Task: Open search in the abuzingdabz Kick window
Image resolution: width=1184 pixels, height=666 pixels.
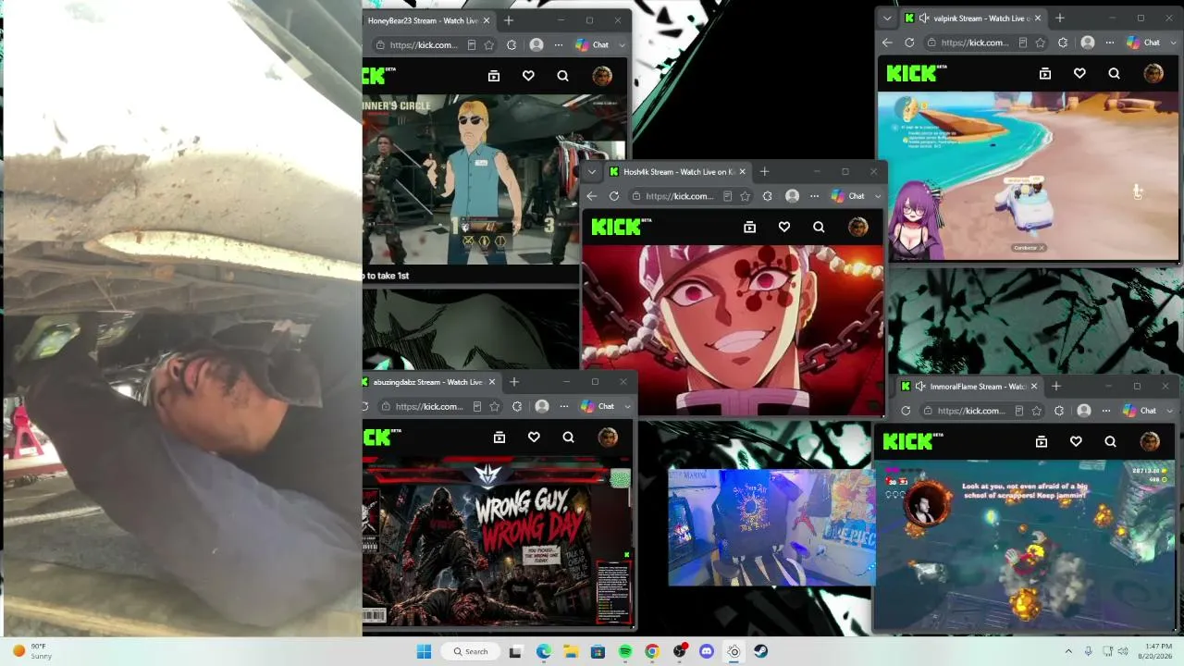Action: (x=568, y=438)
